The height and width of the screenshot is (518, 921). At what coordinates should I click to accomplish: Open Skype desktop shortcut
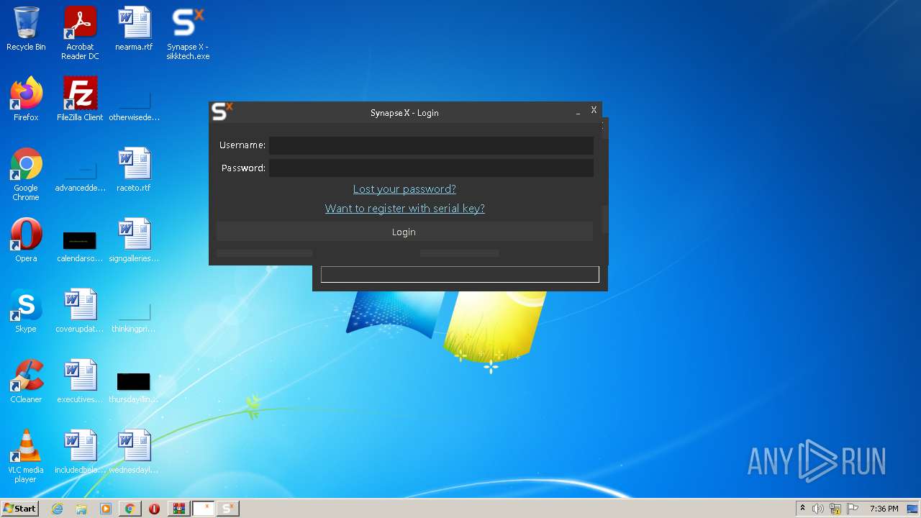click(26, 311)
